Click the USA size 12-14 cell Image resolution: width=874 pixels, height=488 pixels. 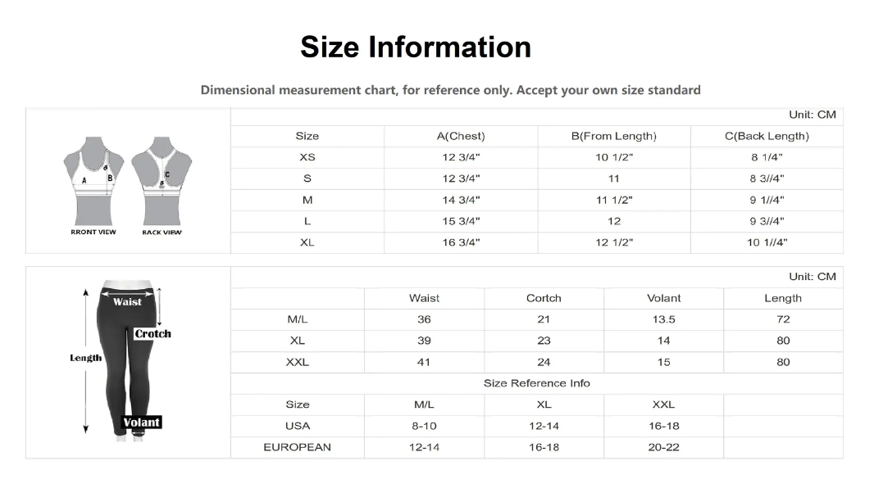(x=544, y=427)
